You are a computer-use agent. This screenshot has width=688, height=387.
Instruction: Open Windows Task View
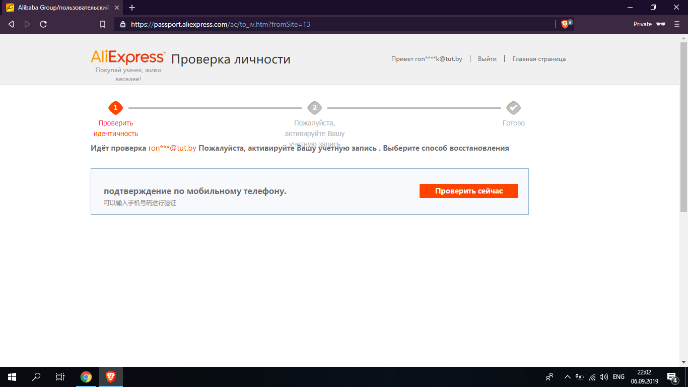tap(60, 377)
